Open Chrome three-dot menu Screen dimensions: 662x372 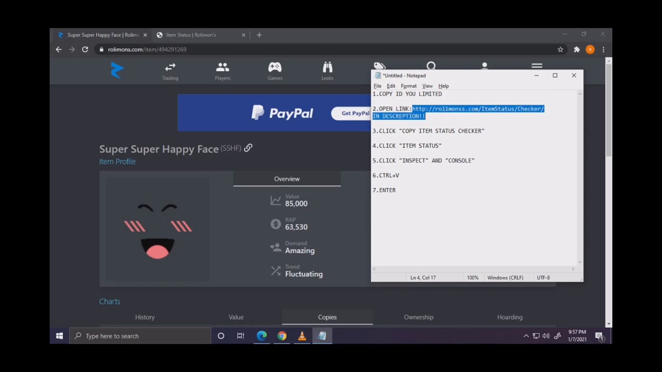click(603, 50)
